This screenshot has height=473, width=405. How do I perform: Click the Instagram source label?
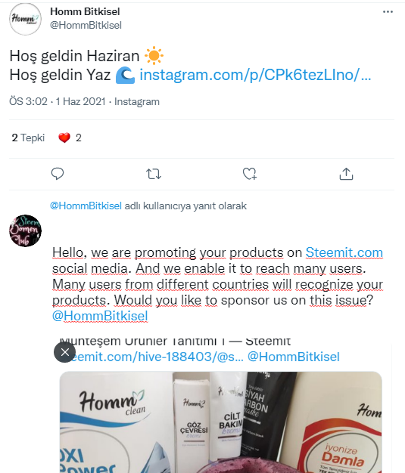[x=137, y=102]
